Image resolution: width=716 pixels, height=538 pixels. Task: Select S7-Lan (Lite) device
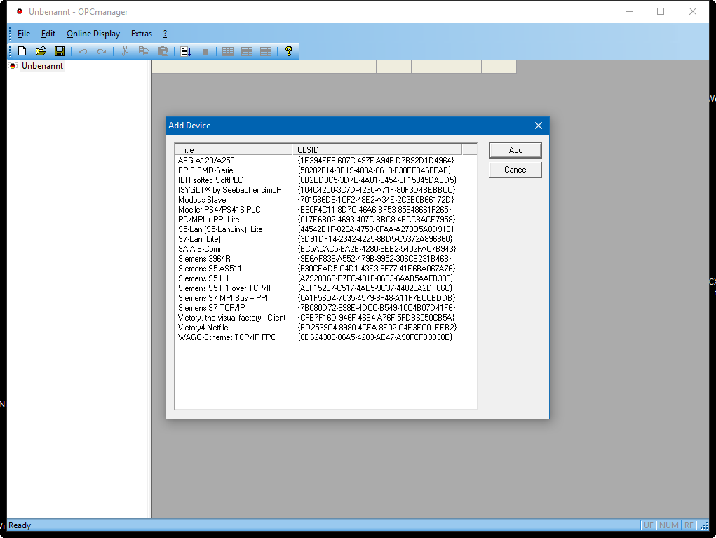coord(199,239)
